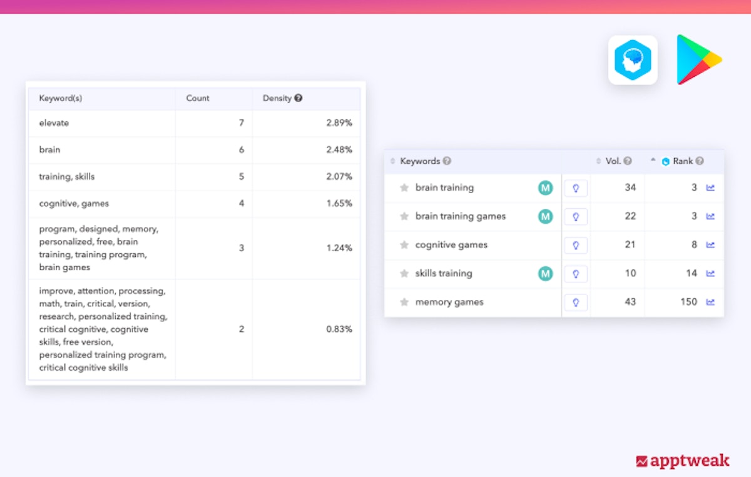Toggle favorite star for memory games
Screen dimensions: 751x477
(x=404, y=302)
